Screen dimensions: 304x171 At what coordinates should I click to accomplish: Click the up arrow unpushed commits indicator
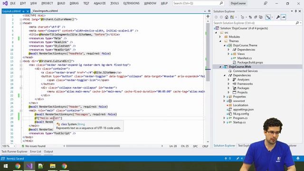point(226,159)
